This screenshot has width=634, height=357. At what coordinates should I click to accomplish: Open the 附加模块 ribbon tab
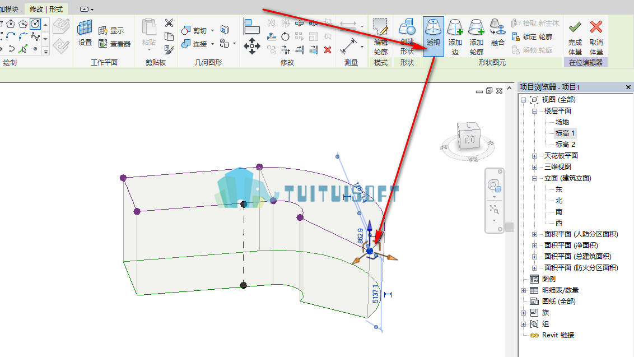(9, 9)
